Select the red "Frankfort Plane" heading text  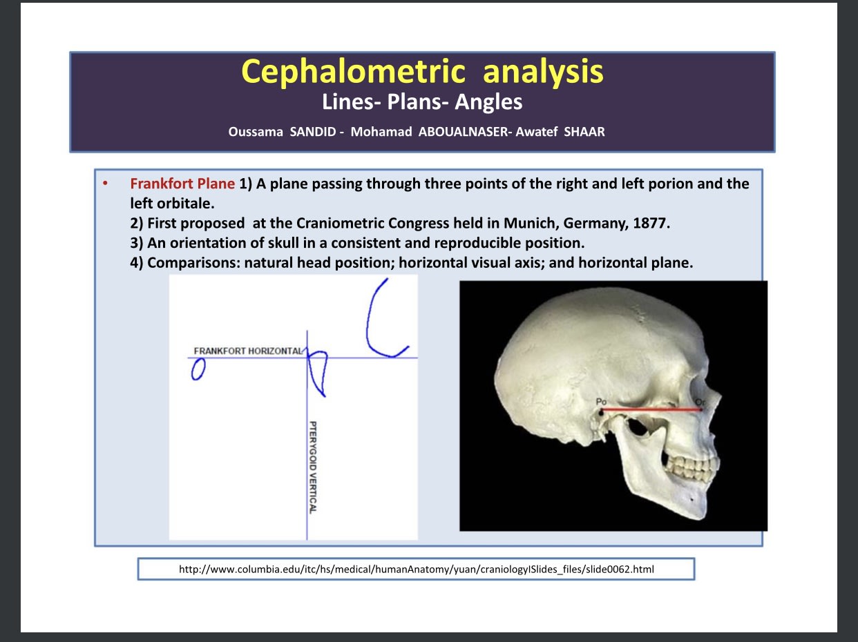tap(182, 184)
